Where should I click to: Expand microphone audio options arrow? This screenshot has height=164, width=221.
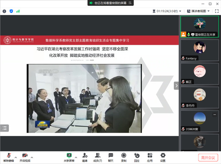click(x=16, y=157)
